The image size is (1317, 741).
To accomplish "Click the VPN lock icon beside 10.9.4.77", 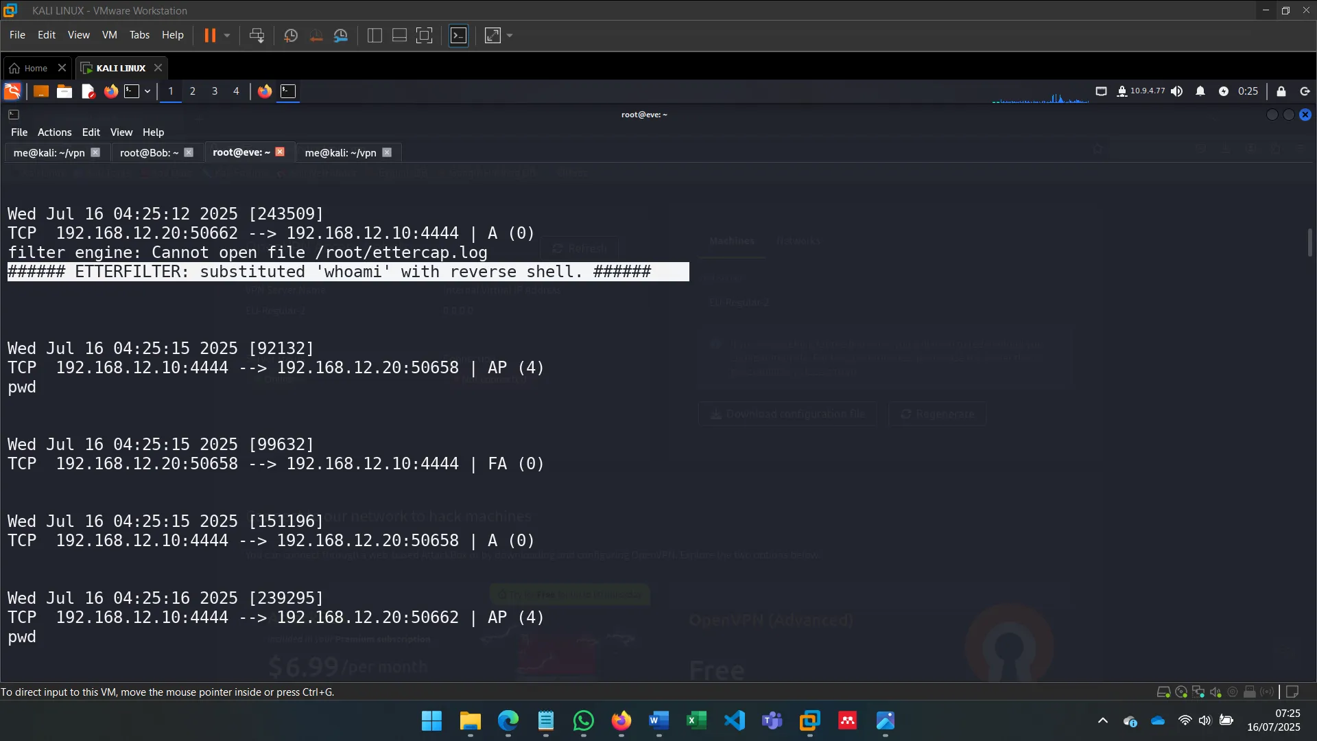I will [1122, 91].
